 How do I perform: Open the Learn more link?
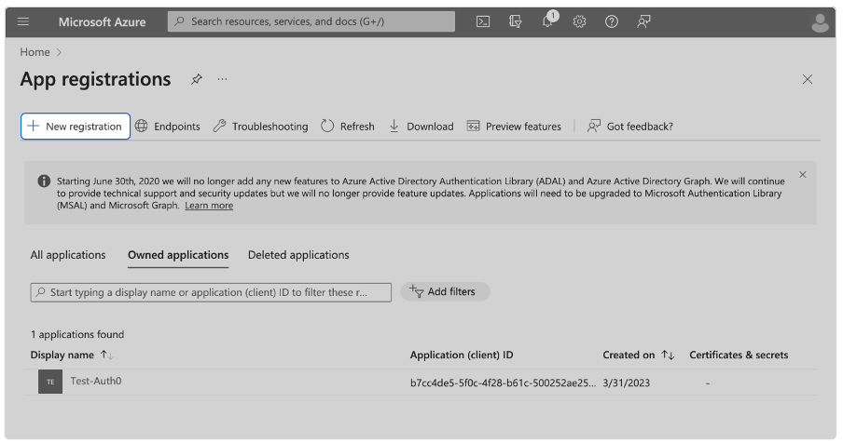point(209,206)
